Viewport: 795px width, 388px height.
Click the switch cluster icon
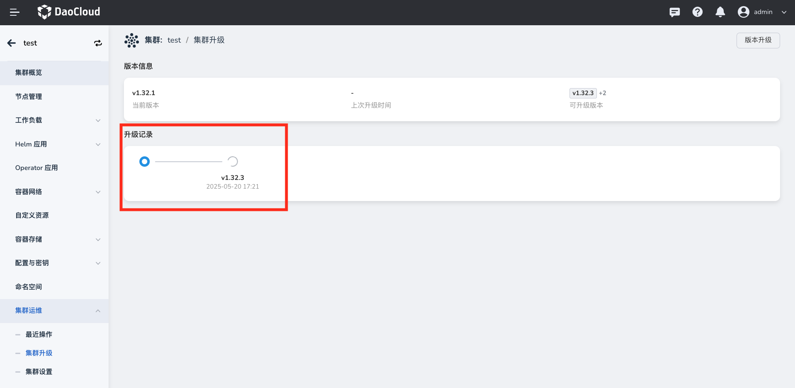[98, 43]
